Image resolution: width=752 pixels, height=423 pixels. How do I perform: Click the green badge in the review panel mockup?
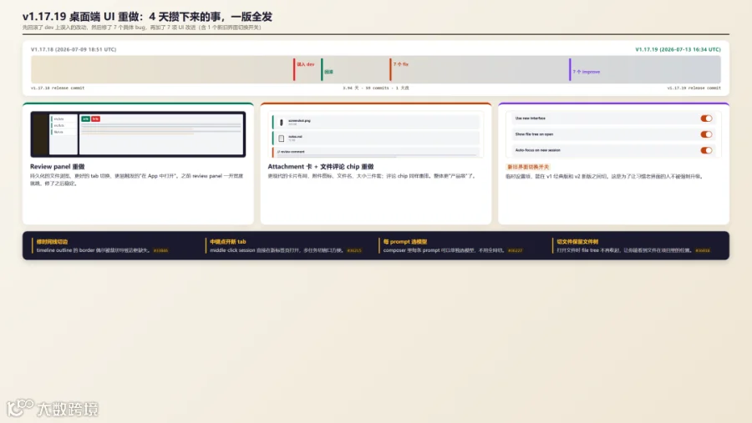(85, 118)
